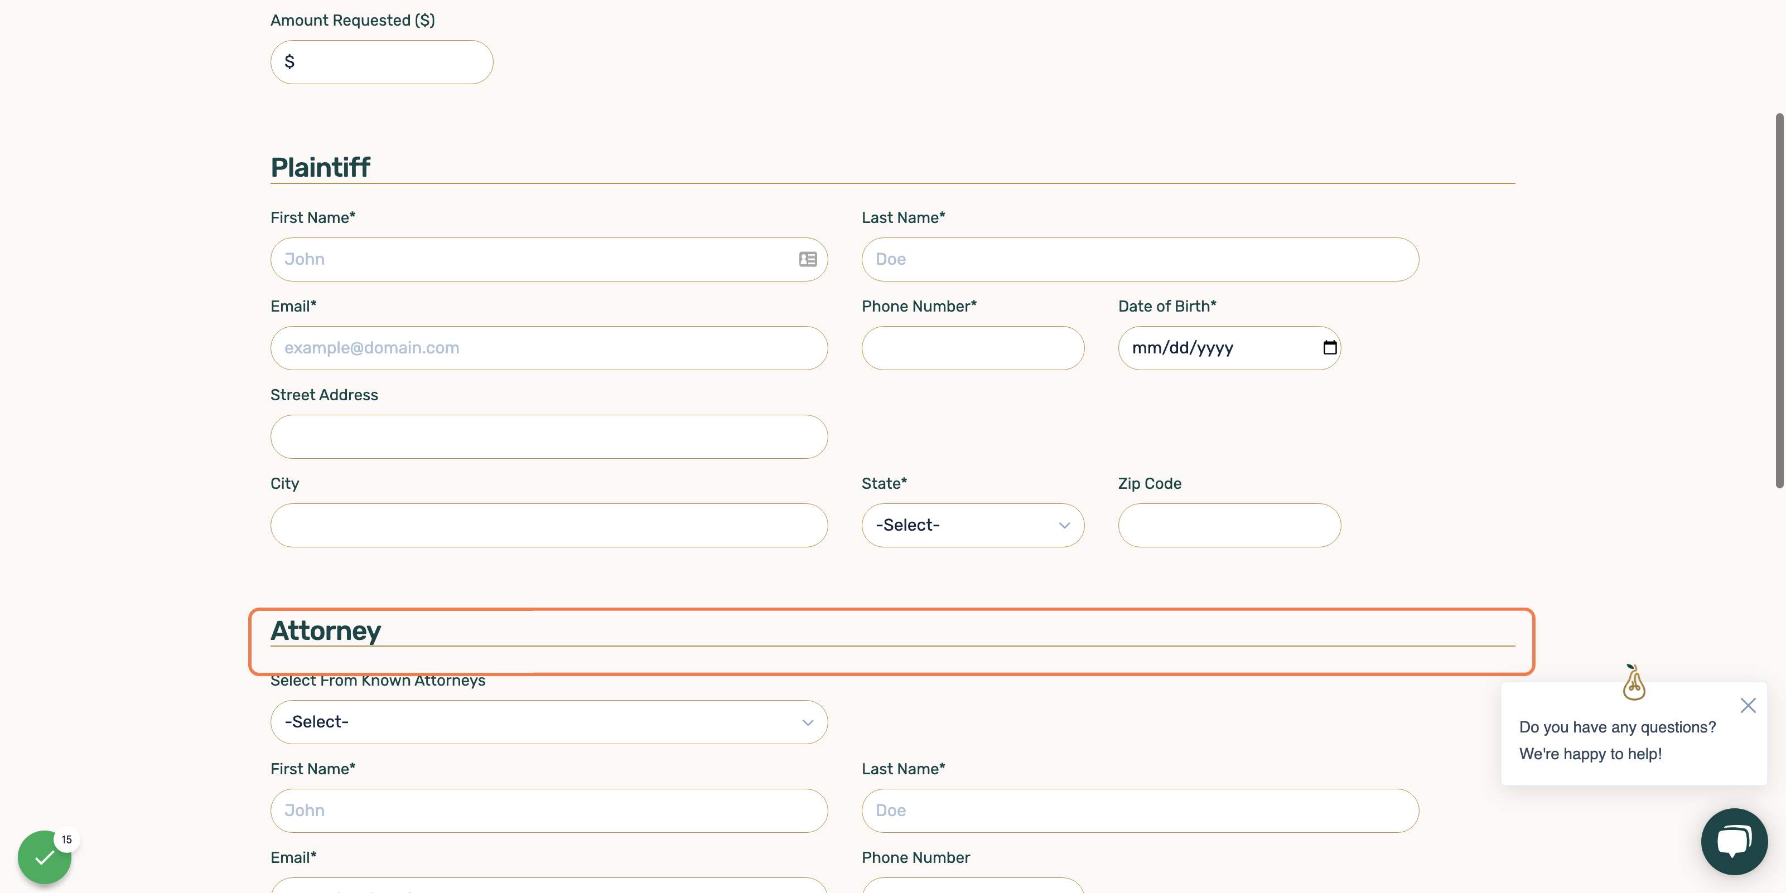Image resolution: width=1786 pixels, height=893 pixels.
Task: Click the City input field
Action: pyautogui.click(x=549, y=525)
